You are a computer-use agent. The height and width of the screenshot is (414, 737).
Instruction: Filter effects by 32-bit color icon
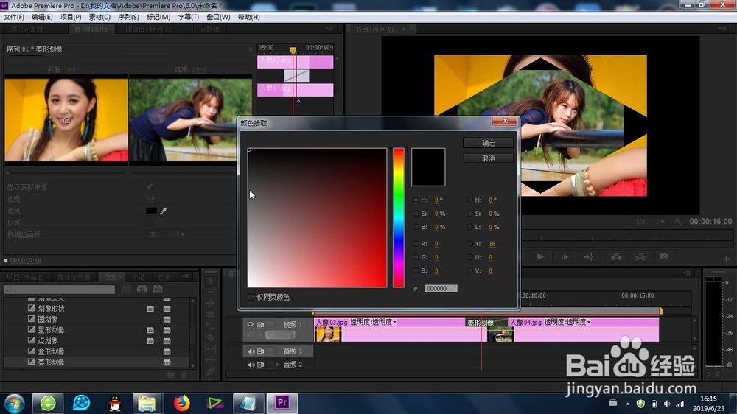142,289
